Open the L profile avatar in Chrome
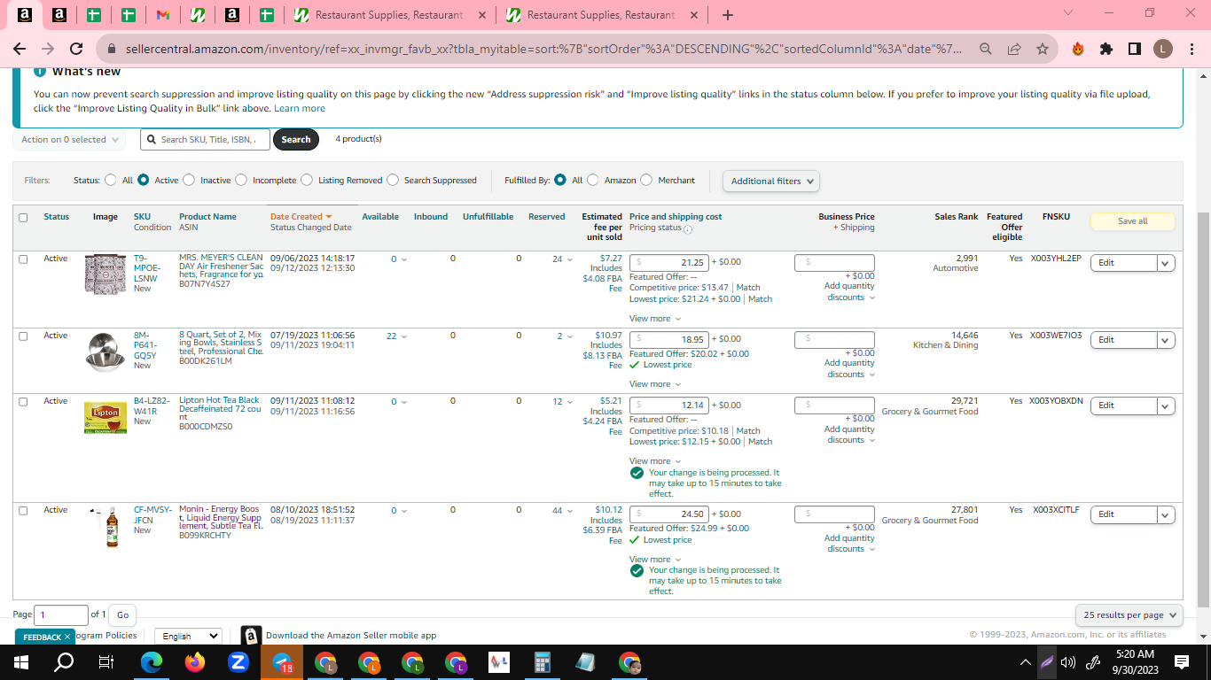 [x=1163, y=50]
